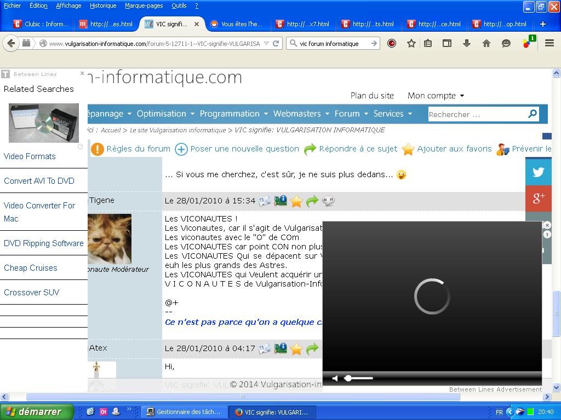Open Firefox hamburger menu

(x=549, y=44)
